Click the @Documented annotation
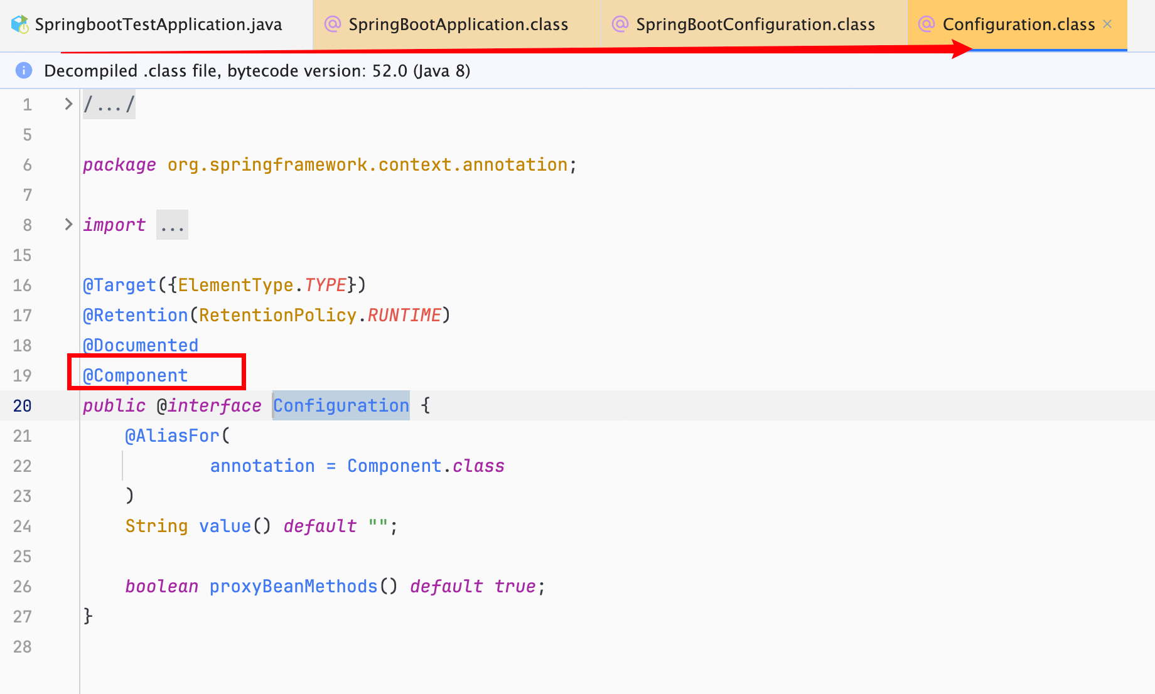Image resolution: width=1155 pixels, height=694 pixels. (x=141, y=345)
